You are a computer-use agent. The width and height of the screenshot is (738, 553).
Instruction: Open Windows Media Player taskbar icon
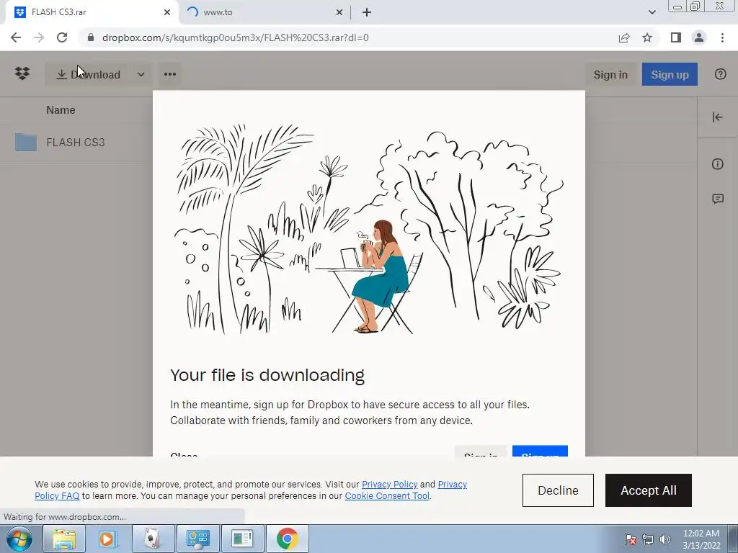tap(108, 539)
